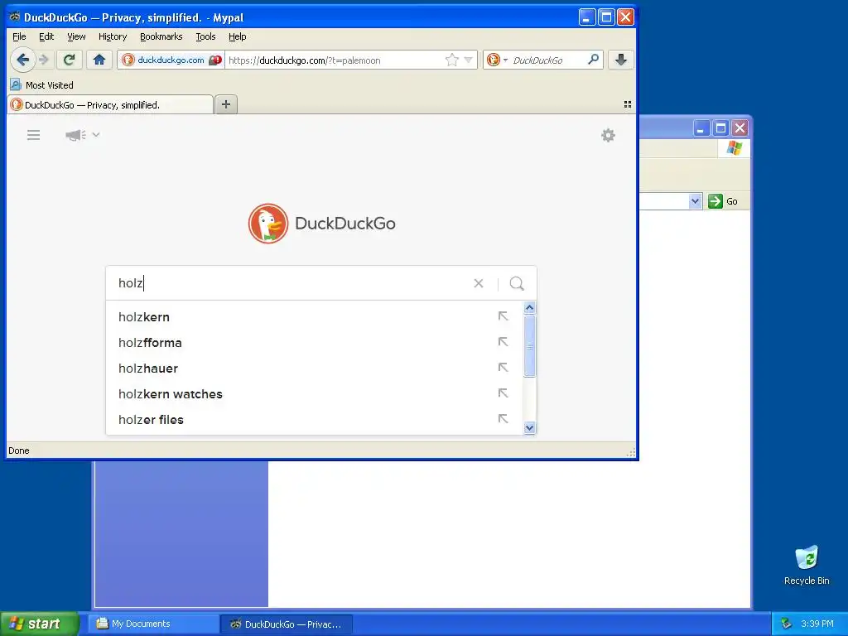The width and height of the screenshot is (848, 636).
Task: Open the File menu
Action: click(19, 36)
